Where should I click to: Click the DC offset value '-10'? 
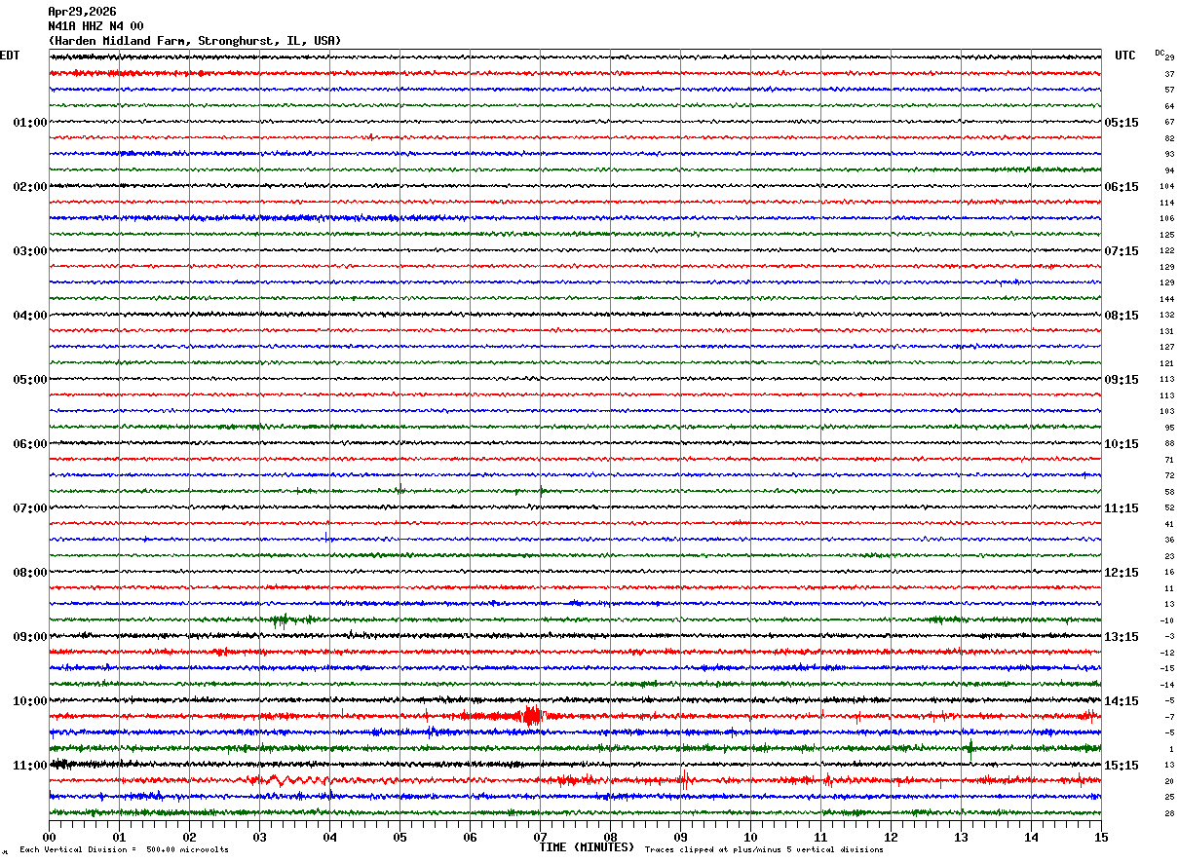coord(1167,620)
